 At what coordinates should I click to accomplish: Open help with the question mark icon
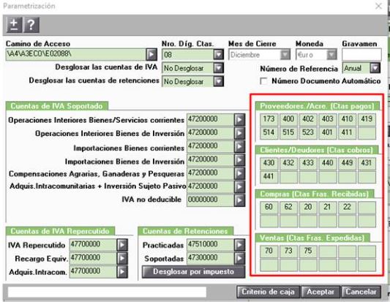31,25
